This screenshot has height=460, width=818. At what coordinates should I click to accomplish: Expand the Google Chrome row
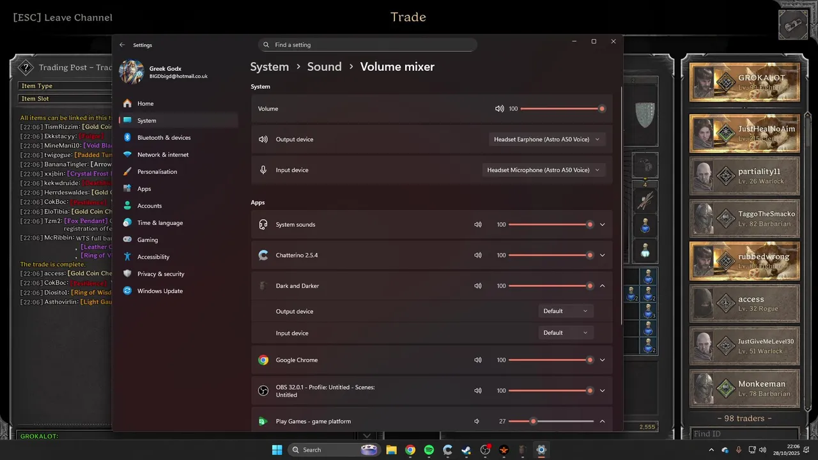pyautogui.click(x=602, y=360)
